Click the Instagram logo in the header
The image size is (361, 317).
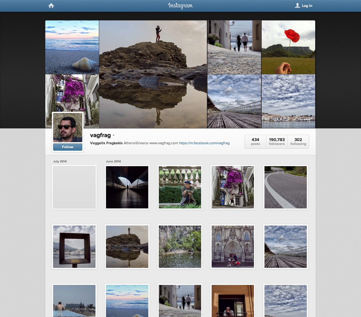180,6
